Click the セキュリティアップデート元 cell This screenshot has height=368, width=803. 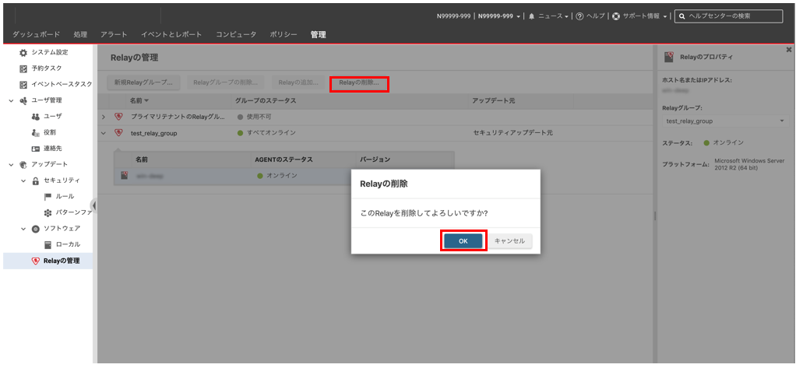tap(513, 133)
